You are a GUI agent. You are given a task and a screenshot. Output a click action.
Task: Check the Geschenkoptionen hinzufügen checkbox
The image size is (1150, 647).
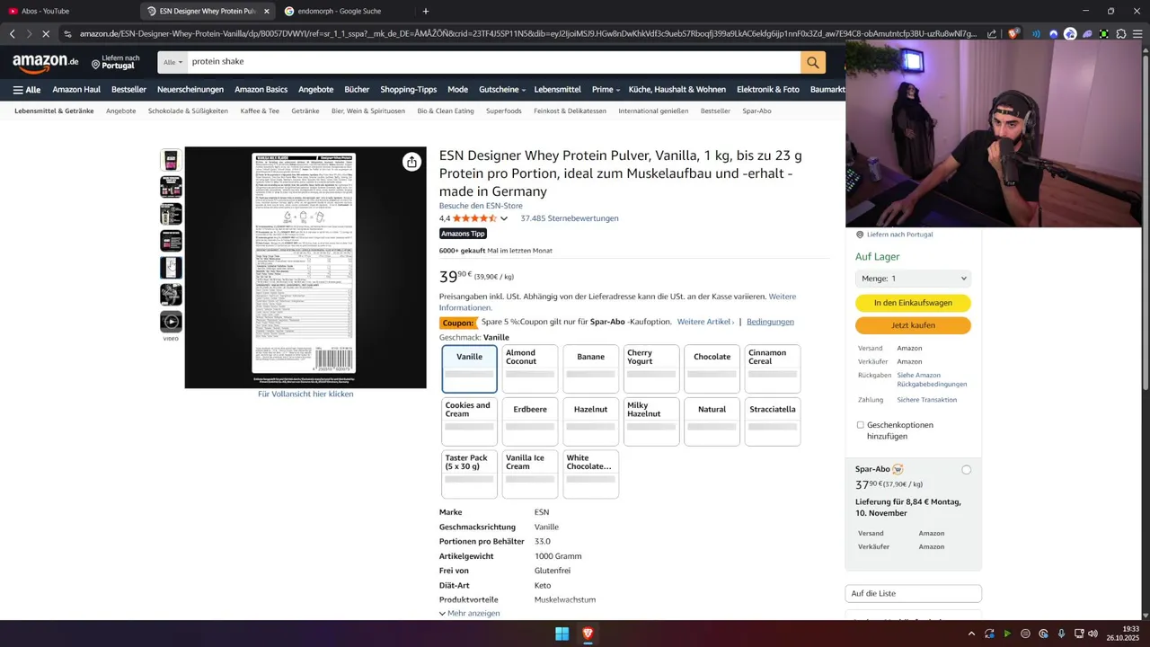(860, 425)
